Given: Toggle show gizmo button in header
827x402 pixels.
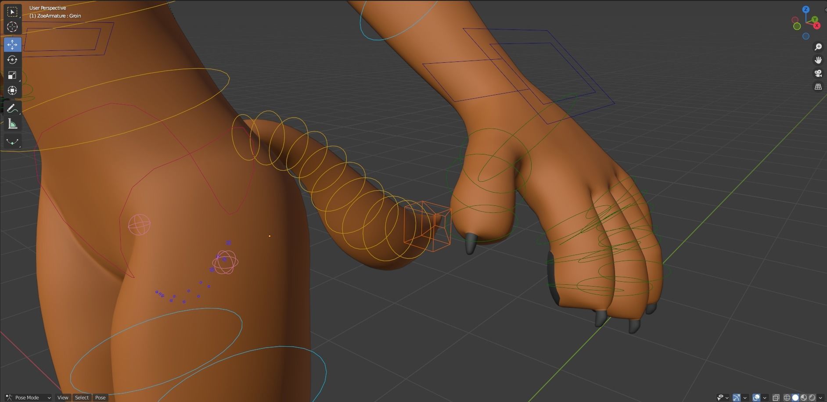Looking at the screenshot, I should [737, 398].
